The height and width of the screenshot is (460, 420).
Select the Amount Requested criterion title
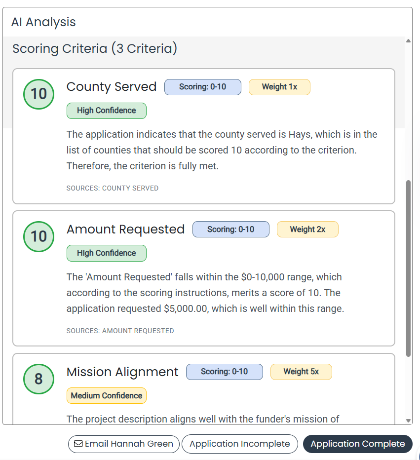(125, 229)
